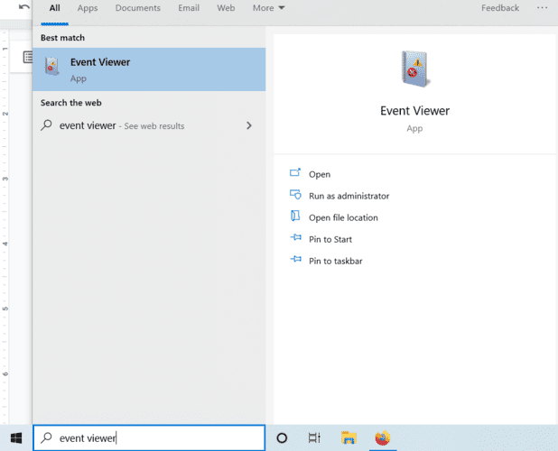558x451 pixels.
Task: Choose Run as administrator
Action: pos(349,196)
